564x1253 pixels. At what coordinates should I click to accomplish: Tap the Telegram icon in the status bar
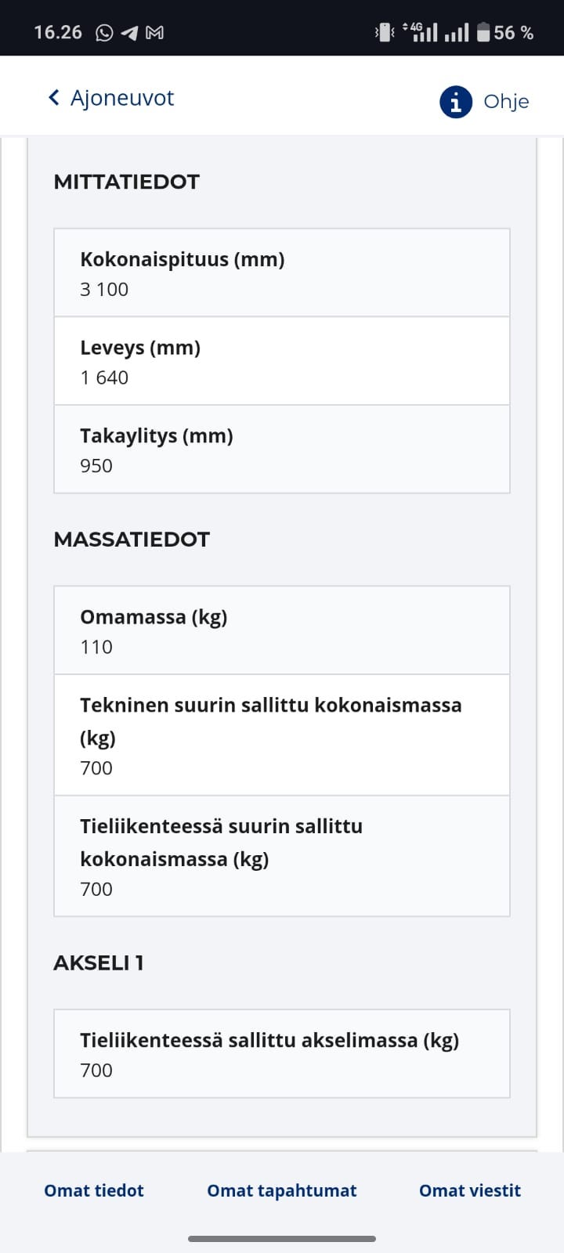click(130, 31)
